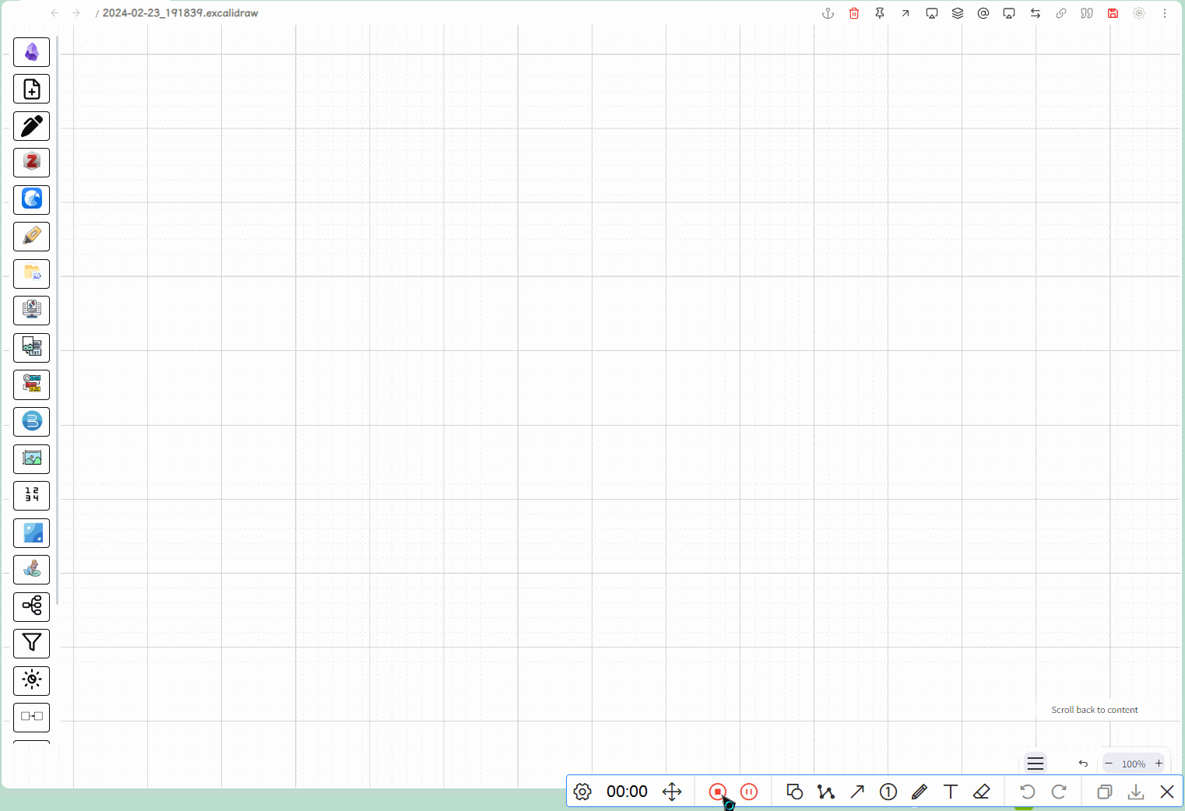Click the solid blue square icon
1185x811 pixels.
click(32, 533)
